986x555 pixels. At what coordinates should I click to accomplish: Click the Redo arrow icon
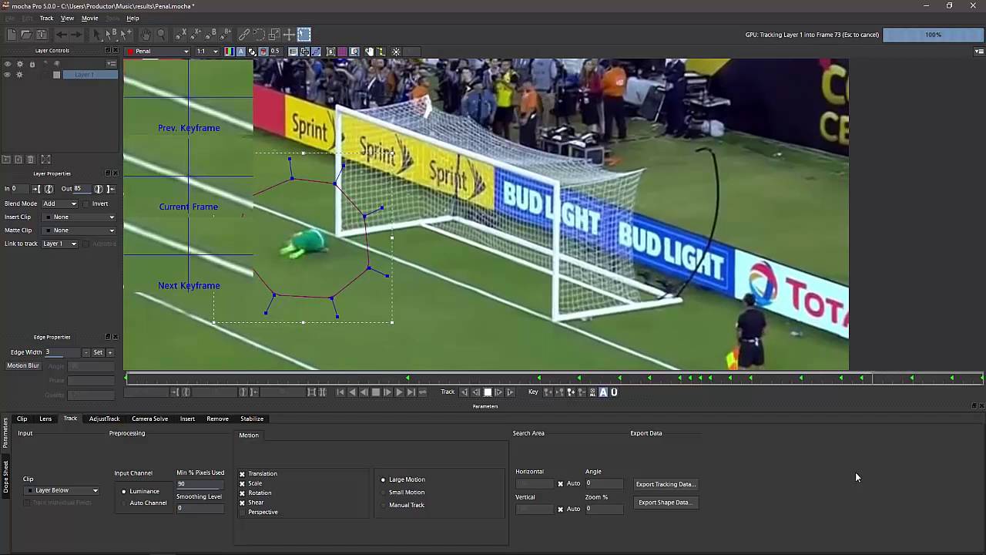tap(76, 35)
